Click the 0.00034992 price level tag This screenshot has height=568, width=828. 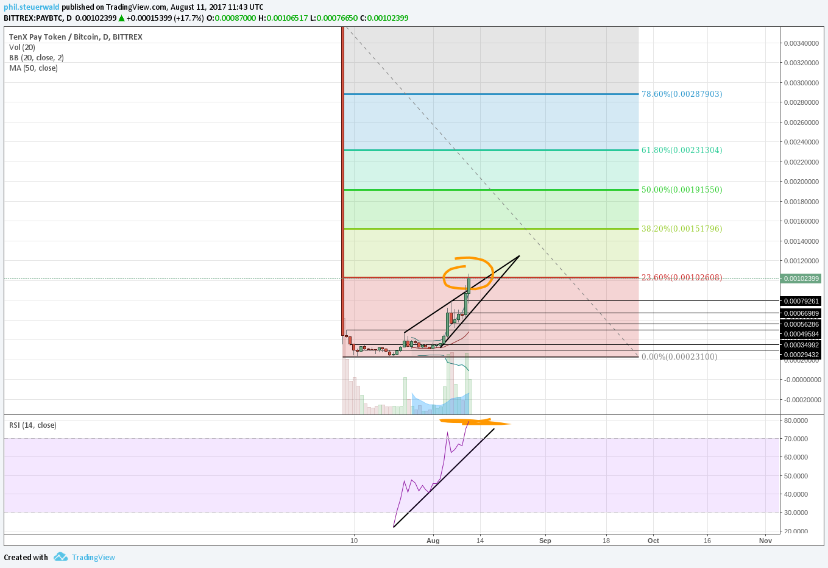(x=801, y=345)
